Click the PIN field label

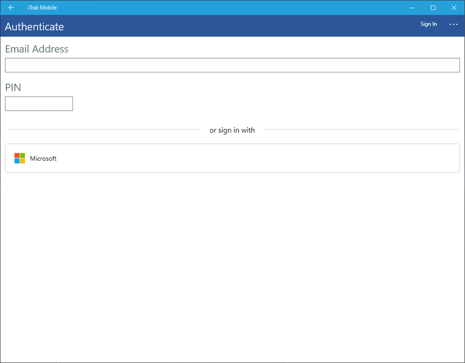click(x=13, y=87)
